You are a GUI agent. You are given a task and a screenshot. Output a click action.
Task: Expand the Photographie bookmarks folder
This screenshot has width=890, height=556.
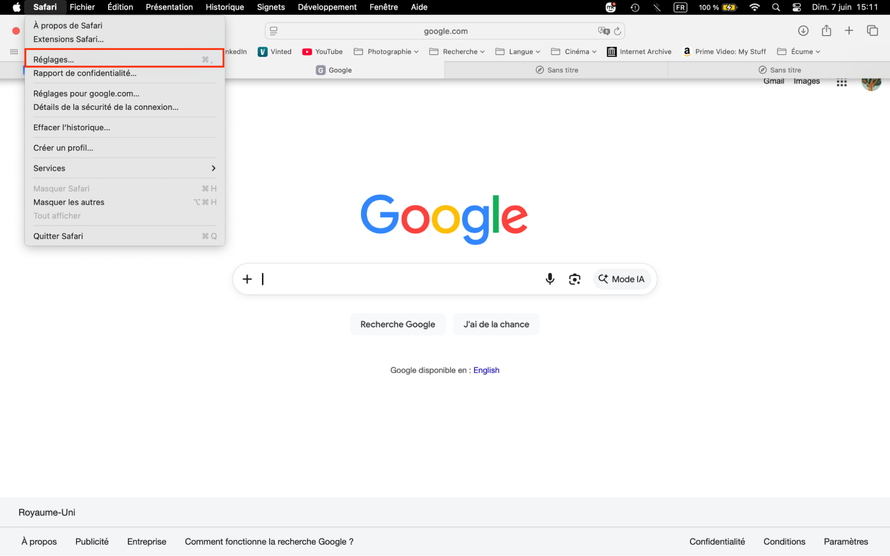pyautogui.click(x=386, y=52)
